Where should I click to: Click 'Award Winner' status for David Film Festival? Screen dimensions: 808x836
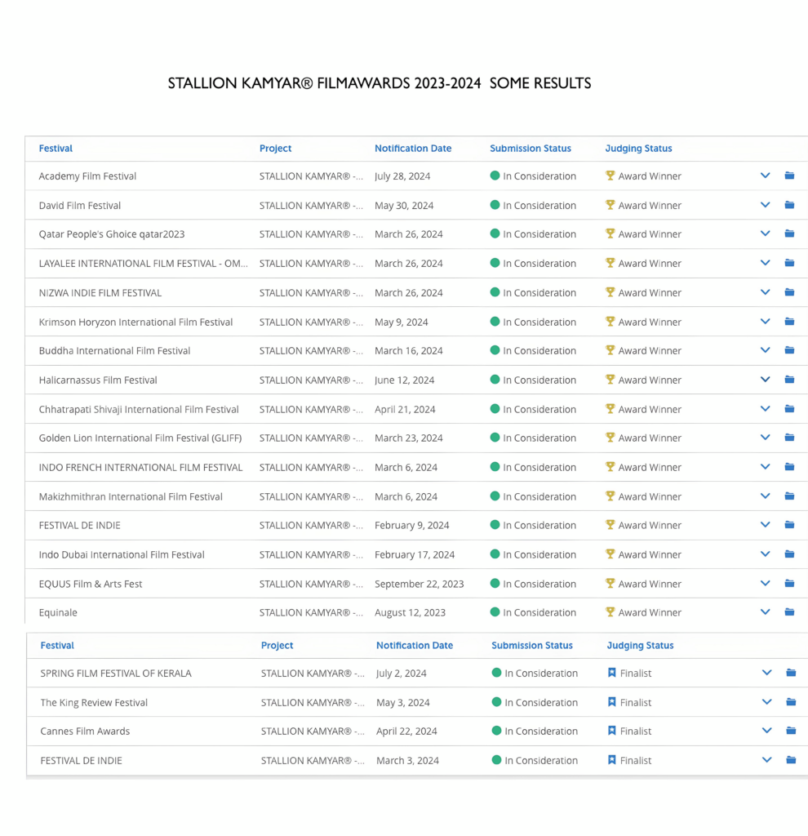tap(650, 205)
